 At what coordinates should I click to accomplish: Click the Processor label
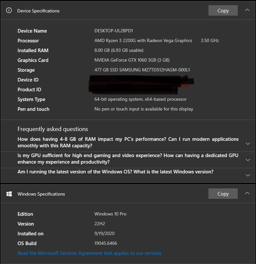tap(28, 41)
